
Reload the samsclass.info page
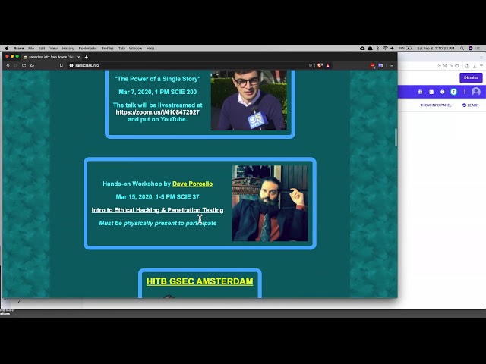point(24,66)
